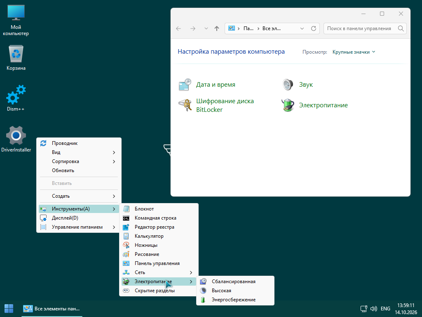Select the Высокая power plan
This screenshot has width=422, height=317.
[235, 291]
